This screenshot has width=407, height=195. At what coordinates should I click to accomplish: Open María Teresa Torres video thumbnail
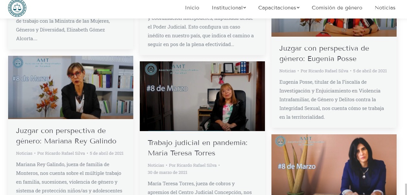click(202, 96)
